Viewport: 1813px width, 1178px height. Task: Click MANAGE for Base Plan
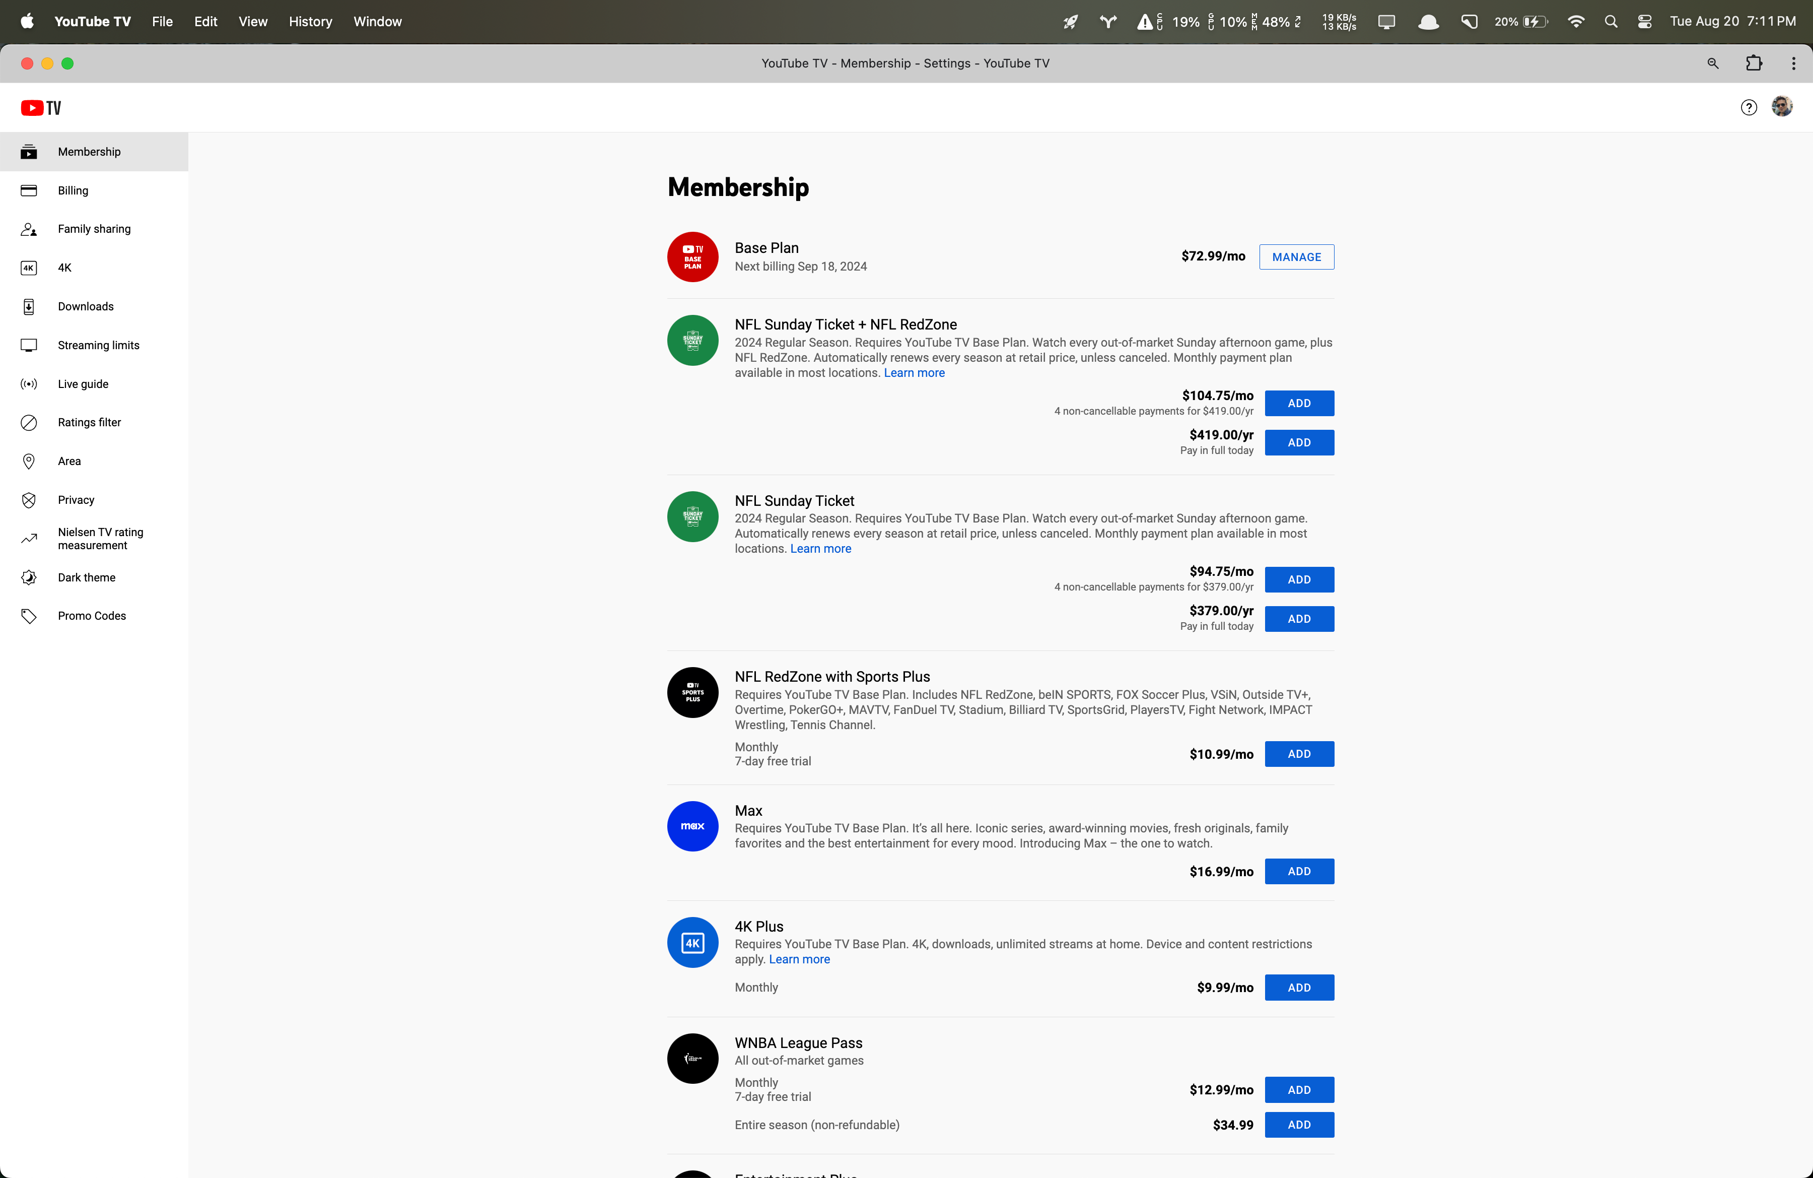click(x=1296, y=257)
